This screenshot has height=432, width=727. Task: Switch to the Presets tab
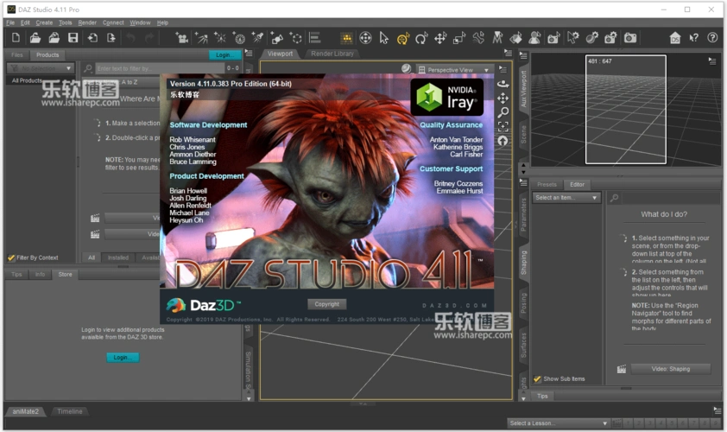[x=547, y=184]
